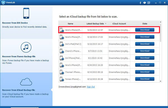Click device icon for 9/24/2015 12:57 backup
The height and width of the screenshot is (108, 168).
62,30
